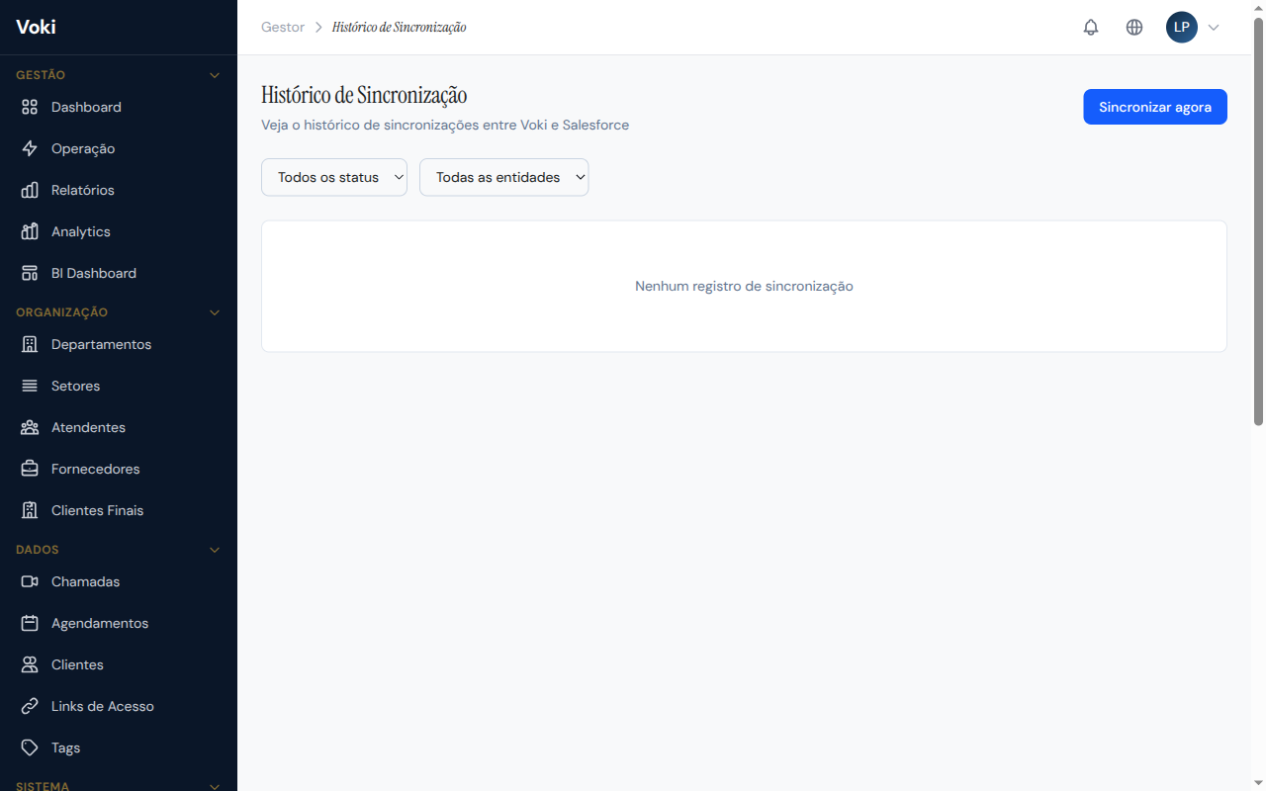Click the Links de Acesso link icon
This screenshot has height=791, width=1266.
pyautogui.click(x=30, y=706)
